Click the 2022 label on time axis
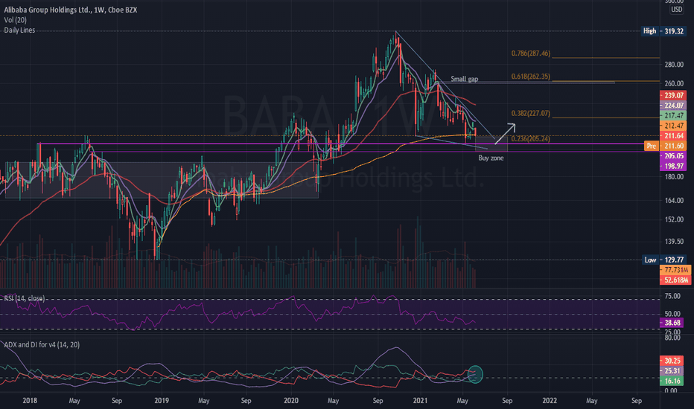Screen dimensions: 694x409 coord(550,401)
